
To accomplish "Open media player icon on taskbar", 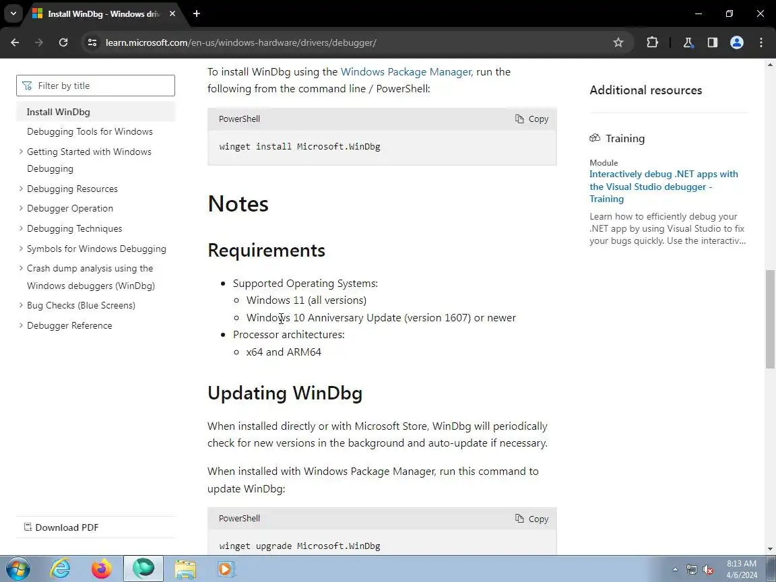I will pos(225,569).
